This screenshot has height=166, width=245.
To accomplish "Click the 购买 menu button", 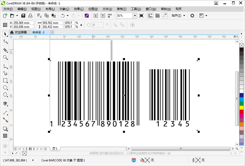I will (178, 9).
